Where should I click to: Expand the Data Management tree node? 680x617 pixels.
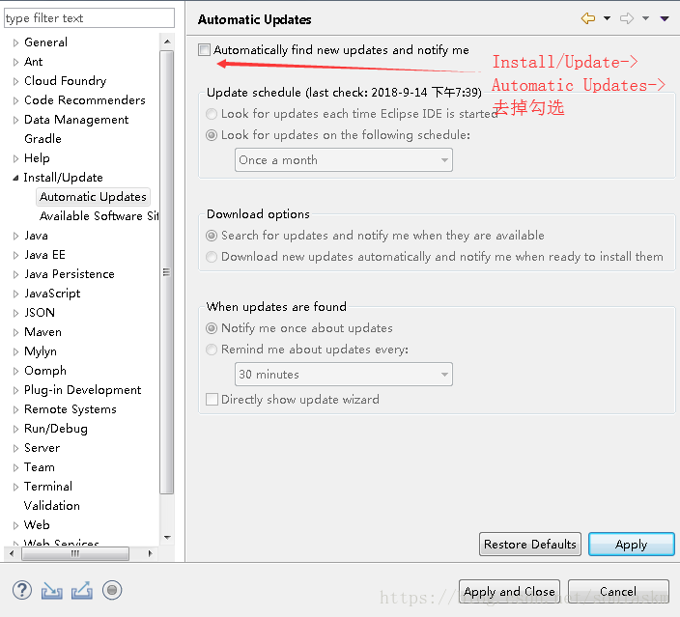click(15, 120)
